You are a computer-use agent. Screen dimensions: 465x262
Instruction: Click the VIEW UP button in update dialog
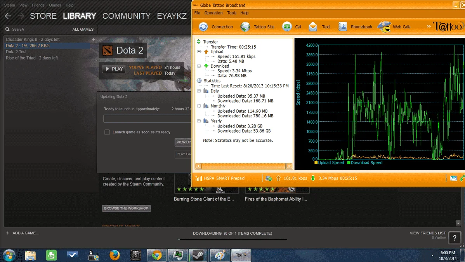[x=183, y=142]
